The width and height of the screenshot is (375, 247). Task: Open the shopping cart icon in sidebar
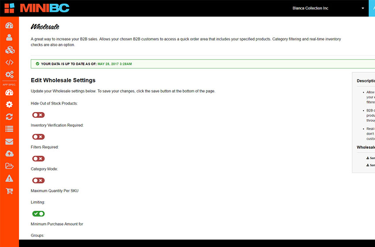pyautogui.click(x=9, y=191)
